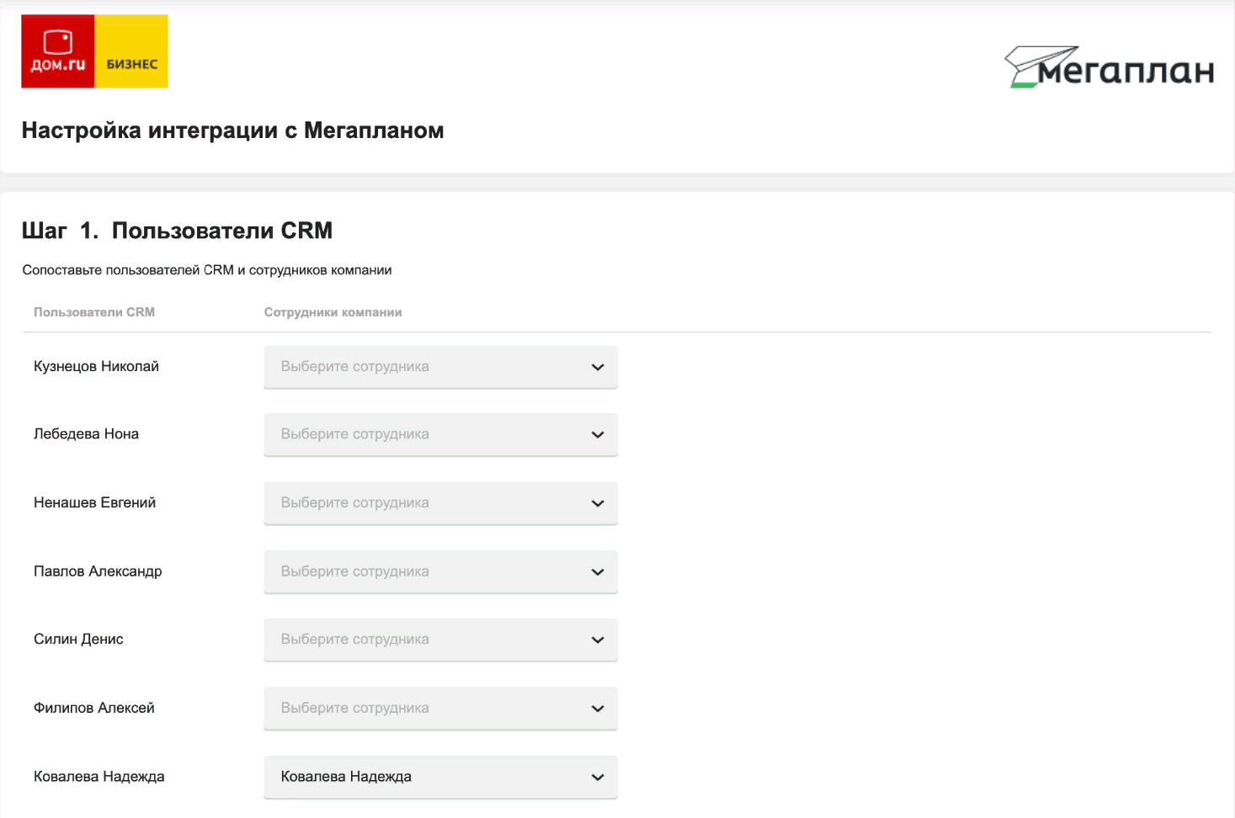This screenshot has height=818, width=1235.
Task: Click the Шаг 1. Пользователи CRM heading
Action: (177, 231)
